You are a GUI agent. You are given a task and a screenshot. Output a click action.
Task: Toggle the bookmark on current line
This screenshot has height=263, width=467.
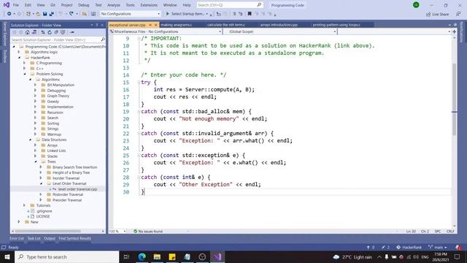[250, 14]
